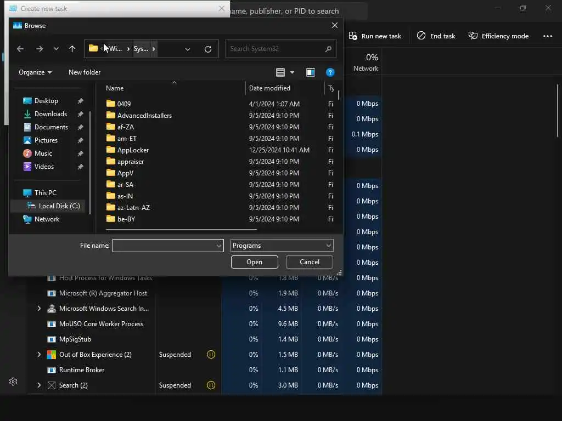Select the AdvancedInstallers folder
This screenshot has width=562, height=421.
[144, 115]
